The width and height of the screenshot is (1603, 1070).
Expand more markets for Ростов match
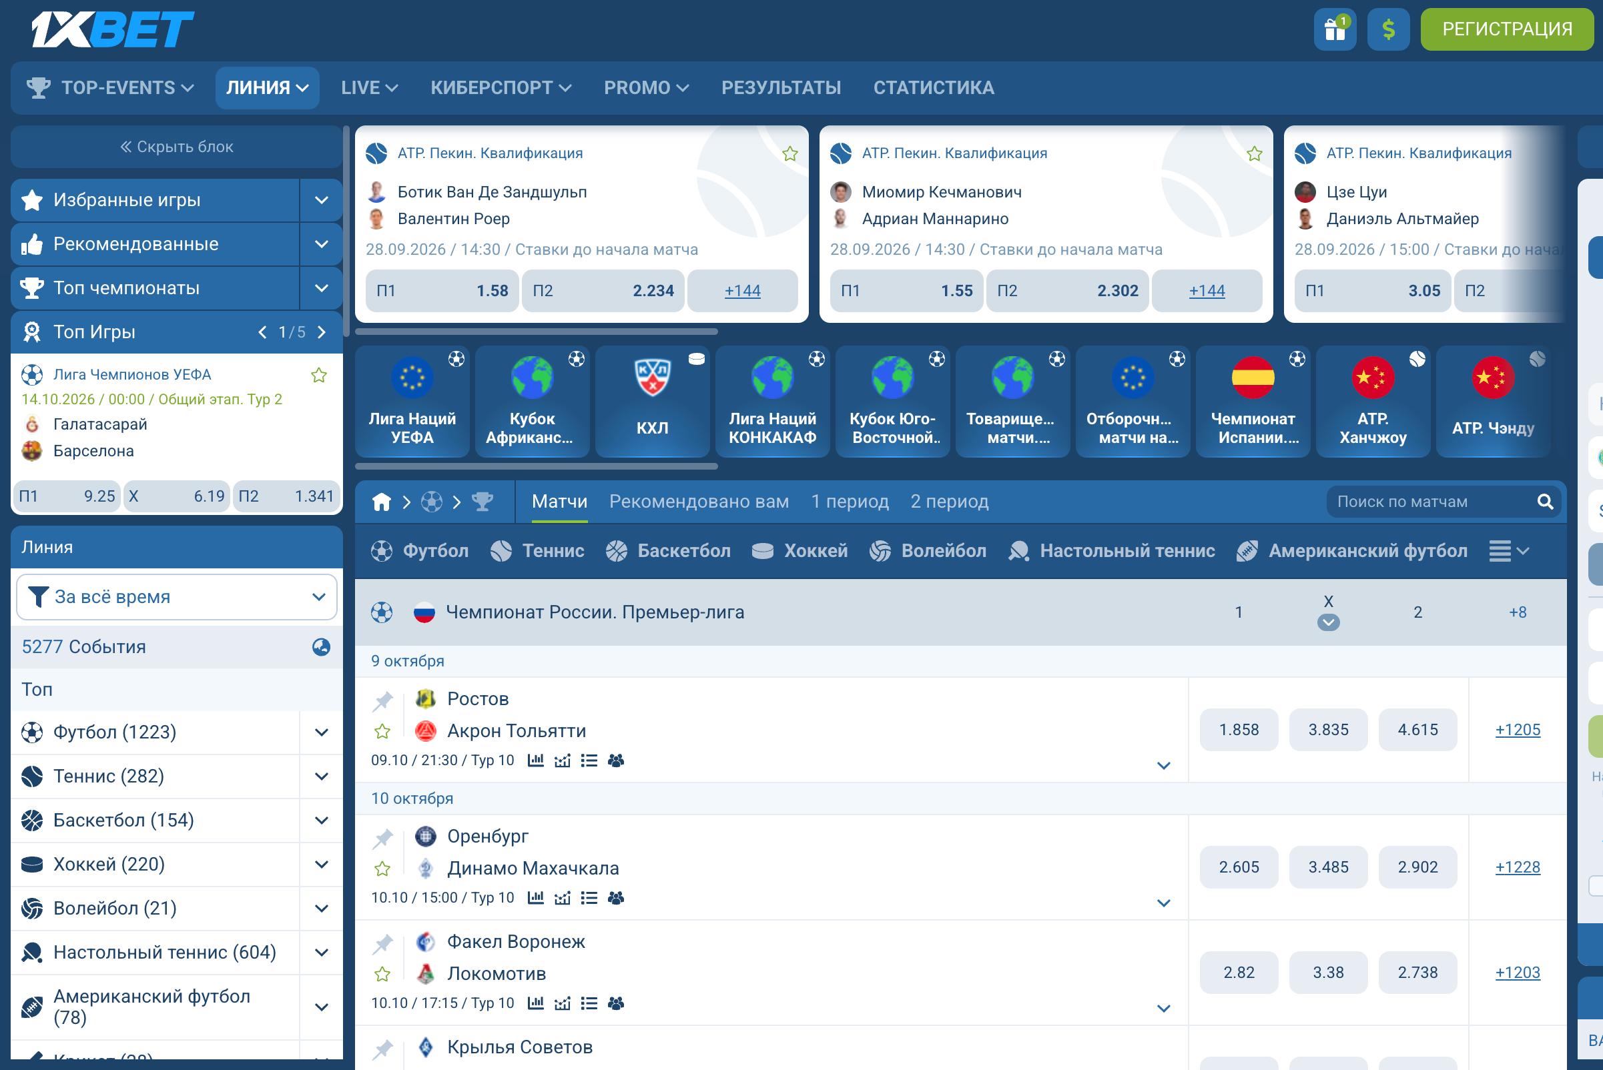[x=1164, y=766]
